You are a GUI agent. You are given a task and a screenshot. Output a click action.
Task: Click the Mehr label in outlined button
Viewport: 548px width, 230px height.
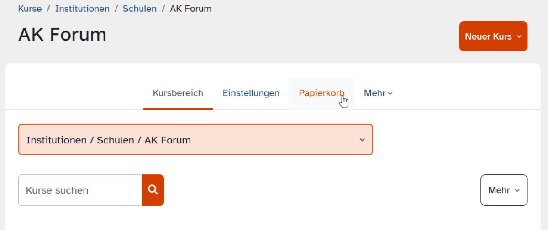coord(499,190)
